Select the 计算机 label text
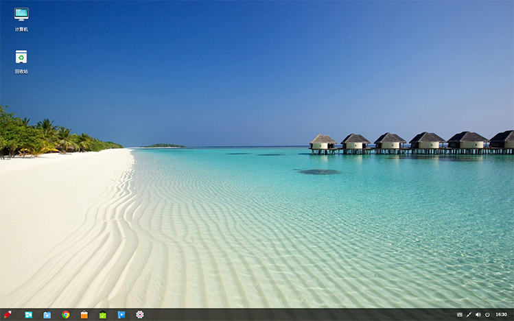Image resolution: width=514 pixels, height=321 pixels. pos(21,29)
